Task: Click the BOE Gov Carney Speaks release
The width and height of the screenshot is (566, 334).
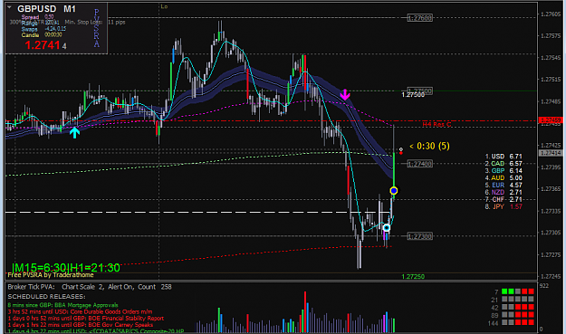Action: tap(80, 325)
